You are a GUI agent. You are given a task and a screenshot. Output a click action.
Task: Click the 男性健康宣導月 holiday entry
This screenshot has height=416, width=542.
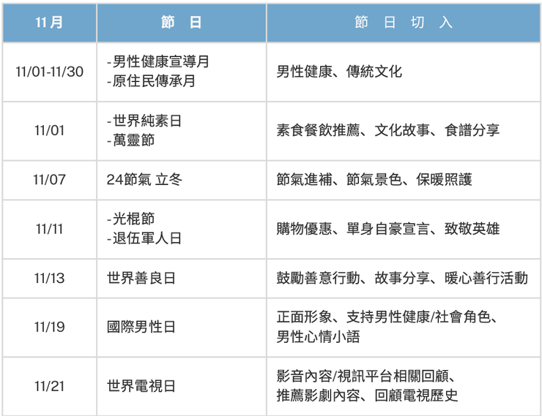[x=157, y=62]
